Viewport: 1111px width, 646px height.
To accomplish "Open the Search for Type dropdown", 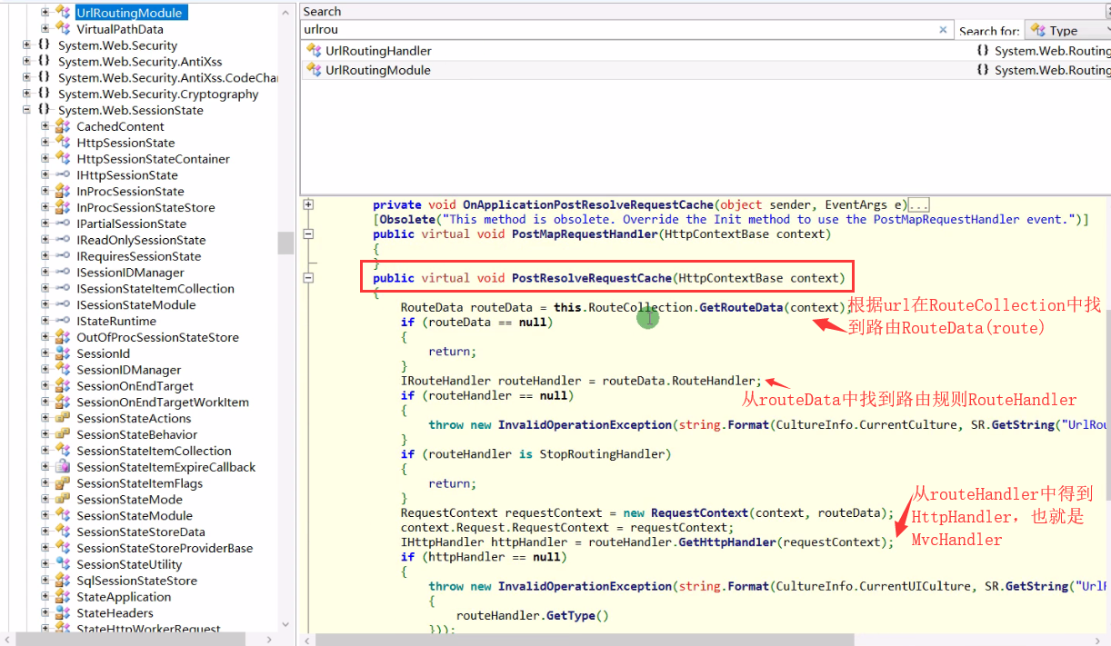I will 1067,30.
